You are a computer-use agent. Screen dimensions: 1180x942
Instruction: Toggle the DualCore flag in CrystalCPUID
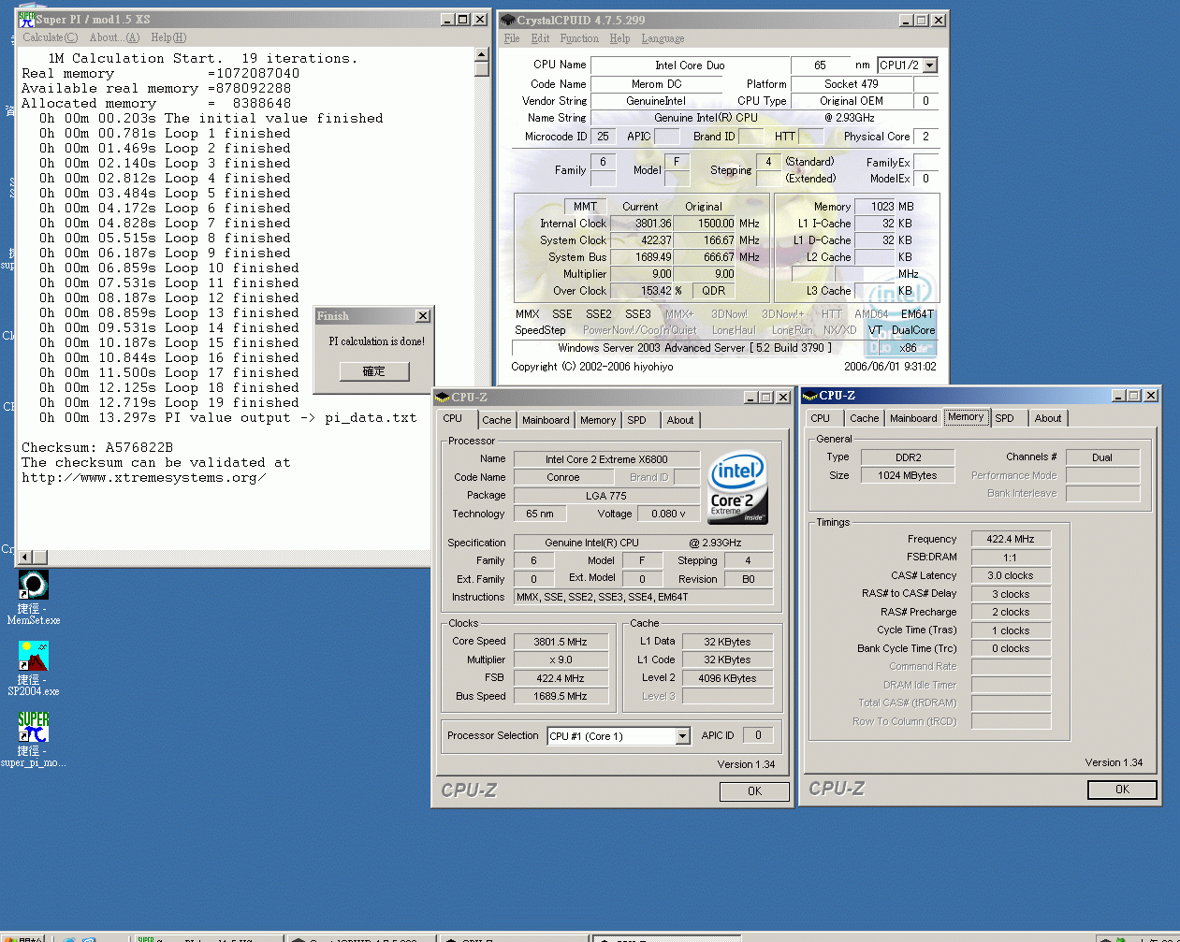914,330
